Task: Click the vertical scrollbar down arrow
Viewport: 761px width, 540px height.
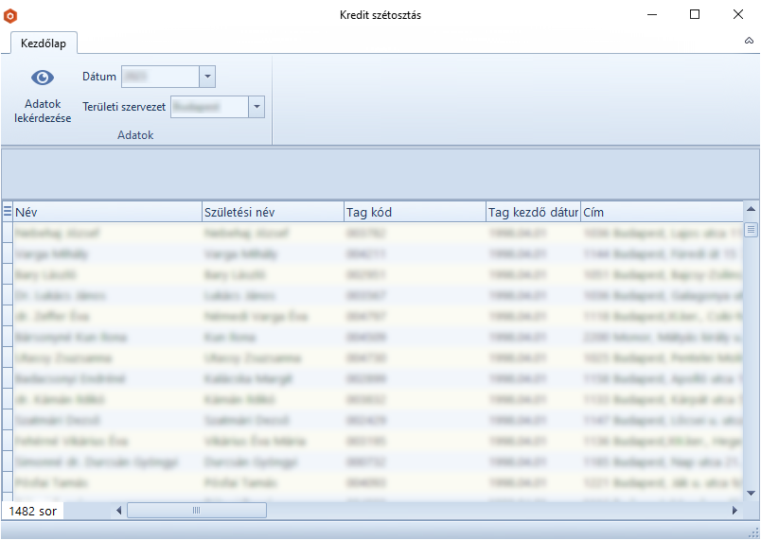Action: point(752,493)
